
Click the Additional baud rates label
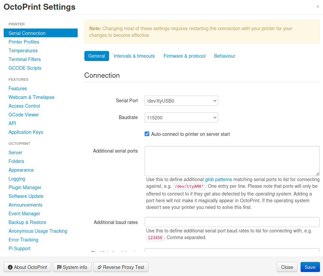116,222
